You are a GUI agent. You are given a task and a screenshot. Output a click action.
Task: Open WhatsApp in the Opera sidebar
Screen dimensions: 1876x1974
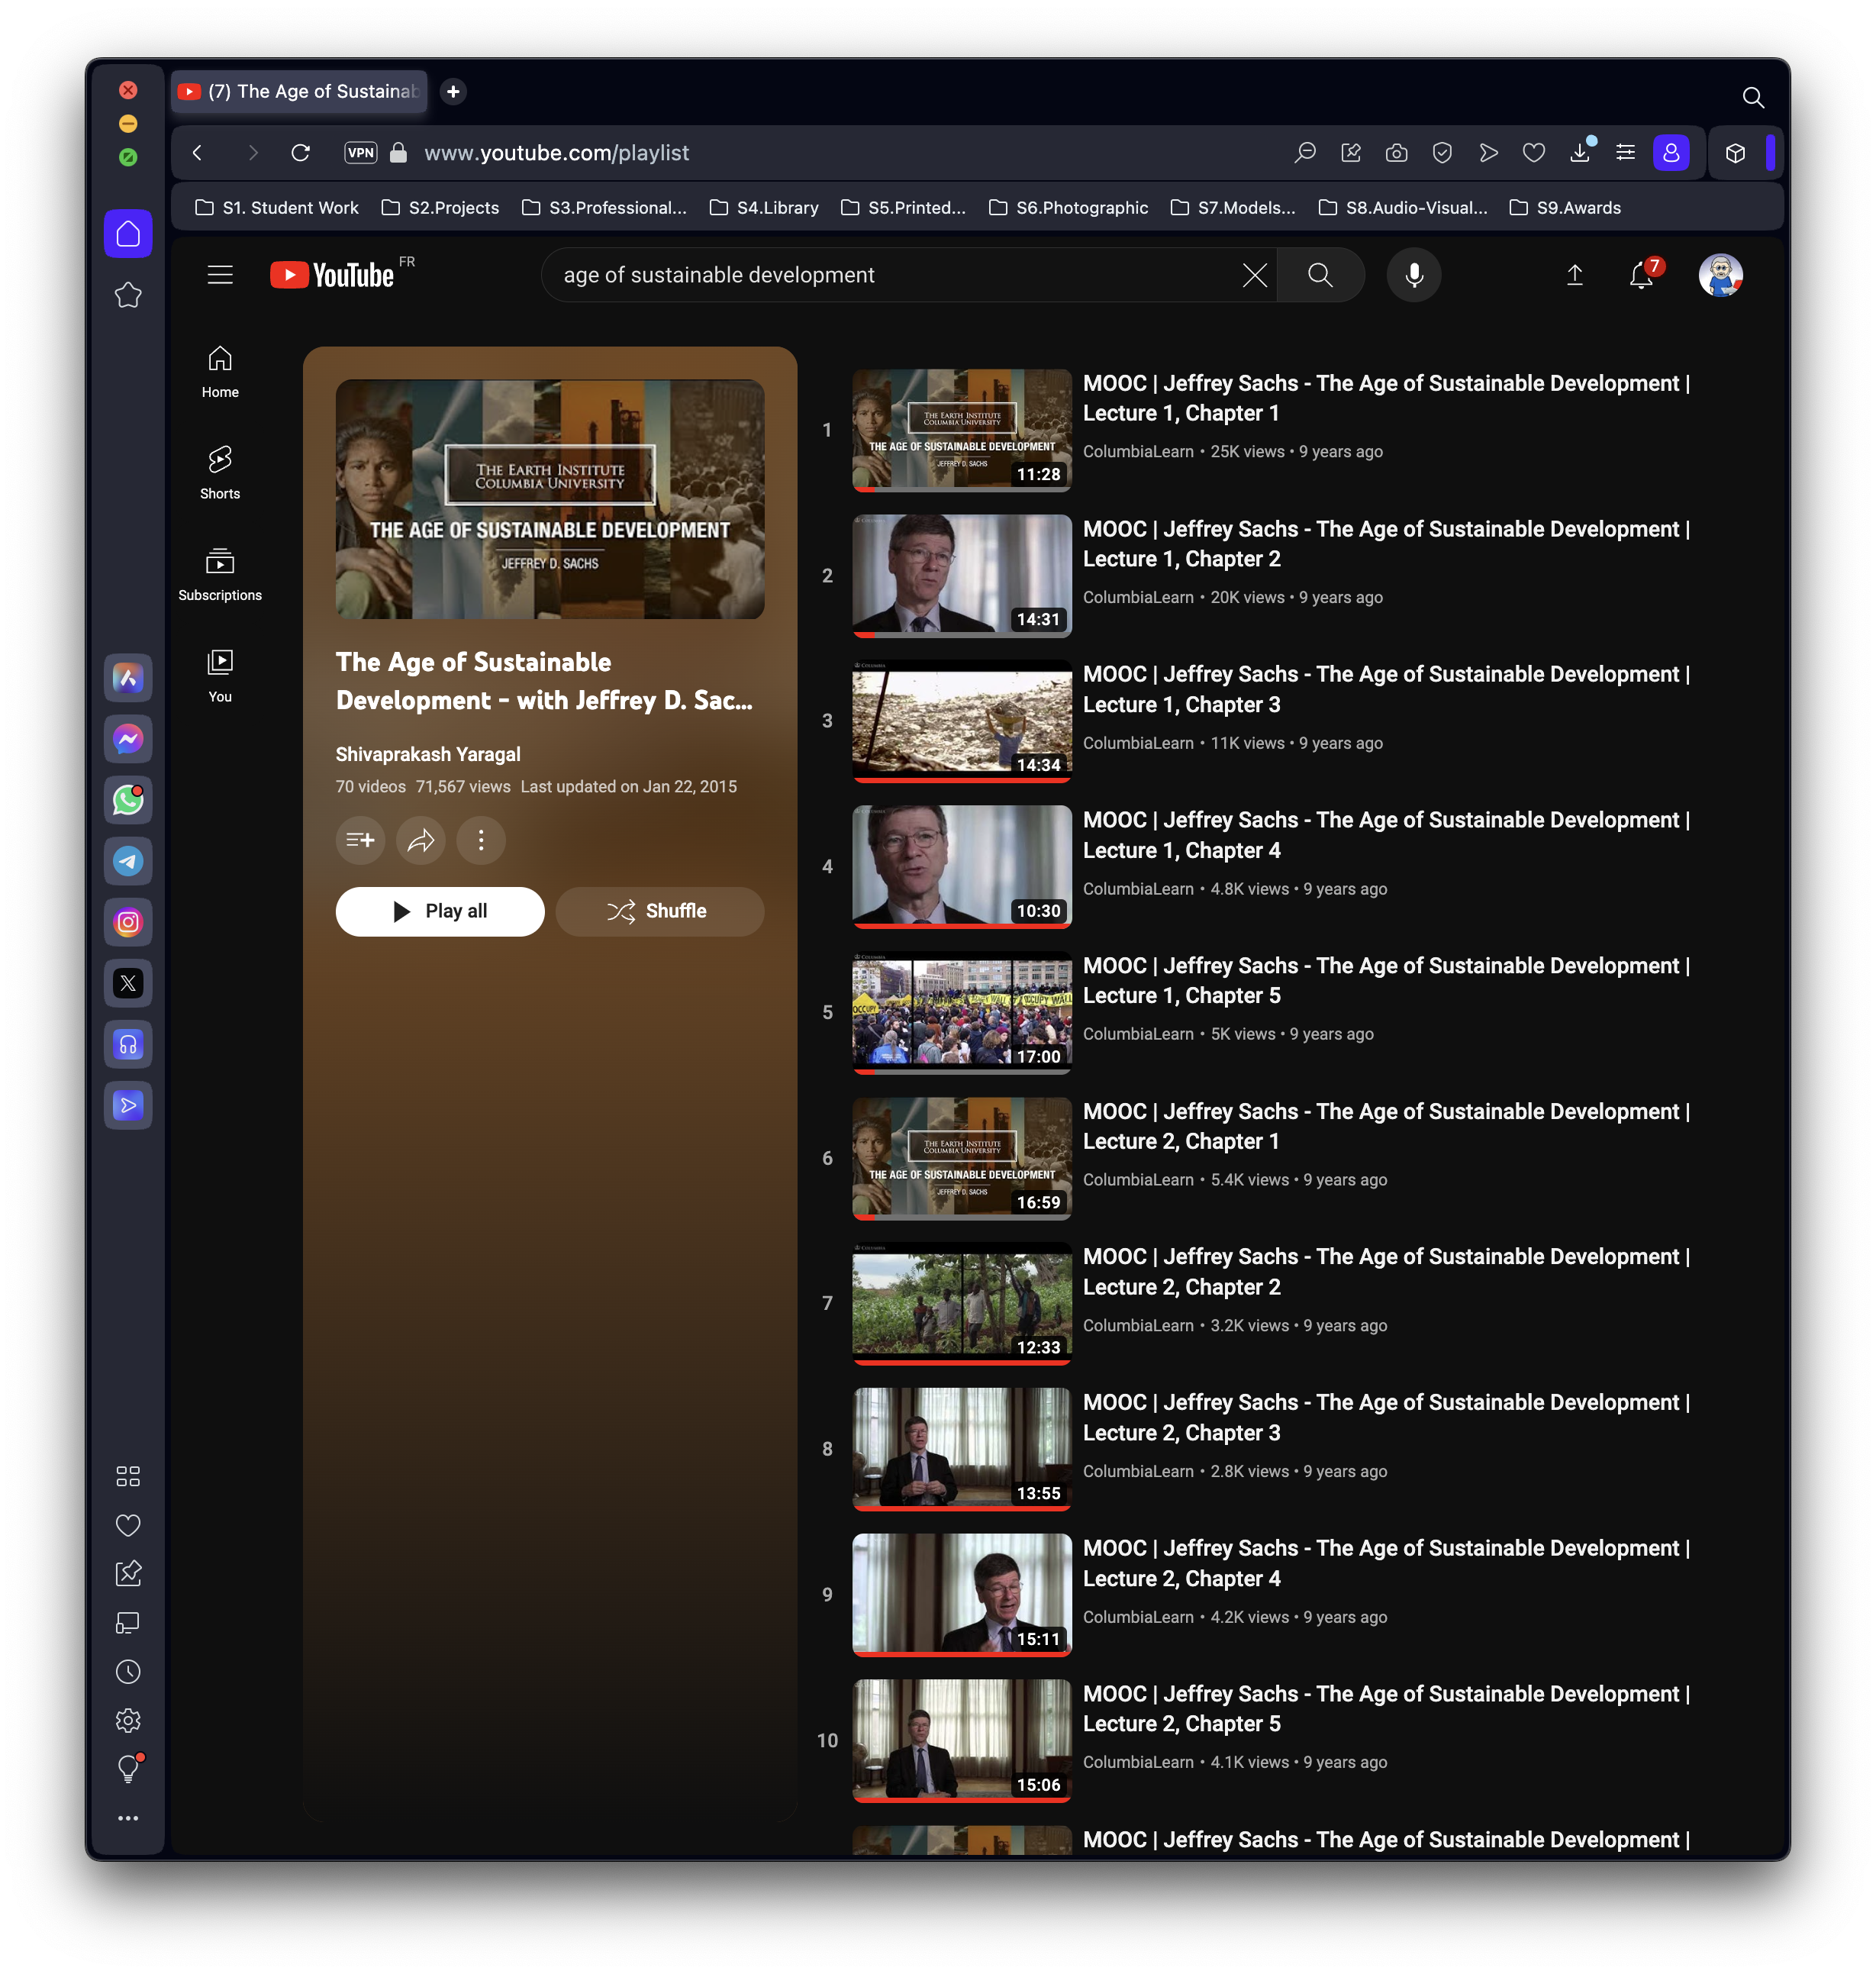128,800
